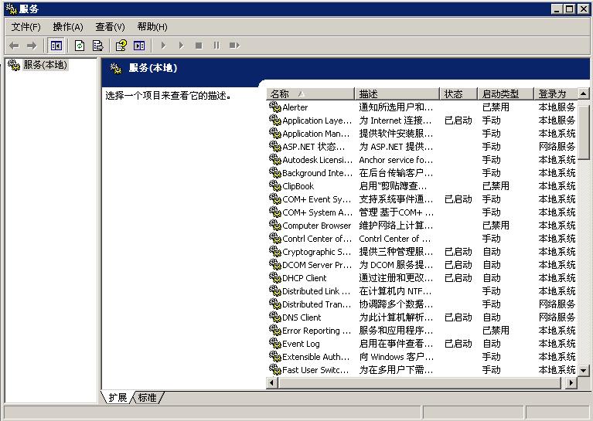Screen dimensions: 593x421
Task: Click the horizontal scrollbar thumb
Action: coord(419,383)
